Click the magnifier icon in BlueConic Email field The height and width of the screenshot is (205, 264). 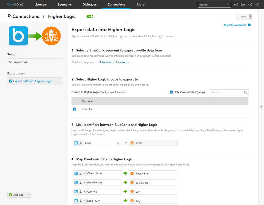(119, 143)
